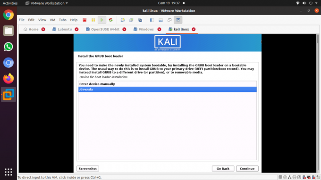The image size is (321, 180).
Task: Click the sound card status bar icon
Action: pyautogui.click(x=299, y=177)
